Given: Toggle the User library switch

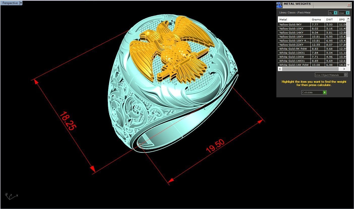Looking at the screenshot, I should pos(344,13).
